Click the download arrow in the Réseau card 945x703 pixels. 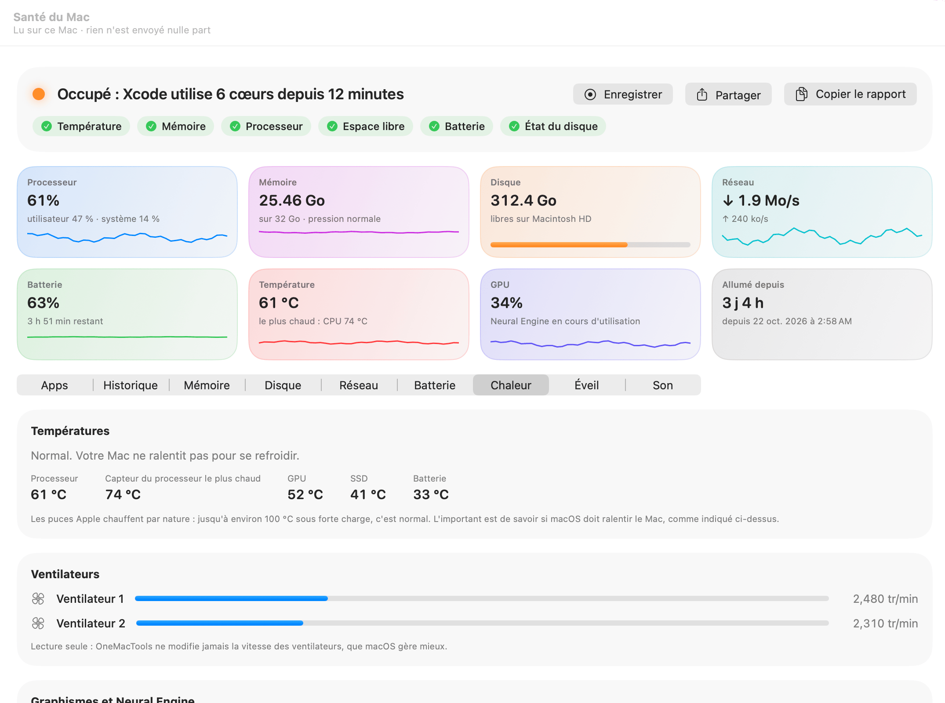click(728, 201)
